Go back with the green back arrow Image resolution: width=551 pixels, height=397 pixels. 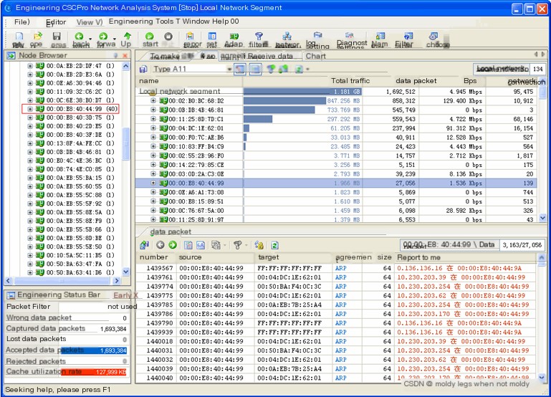tap(79, 36)
